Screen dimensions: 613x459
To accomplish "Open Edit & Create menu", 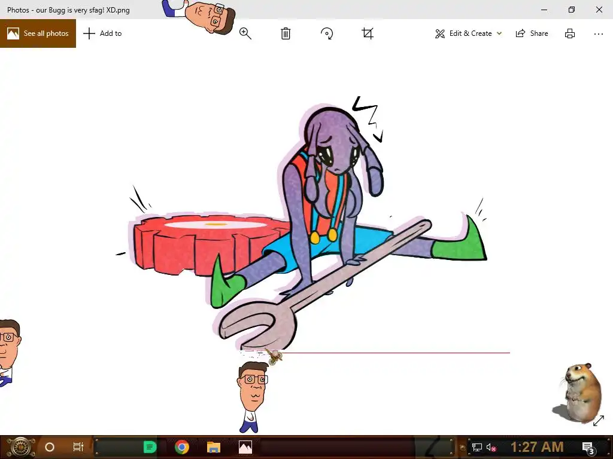I will [468, 33].
